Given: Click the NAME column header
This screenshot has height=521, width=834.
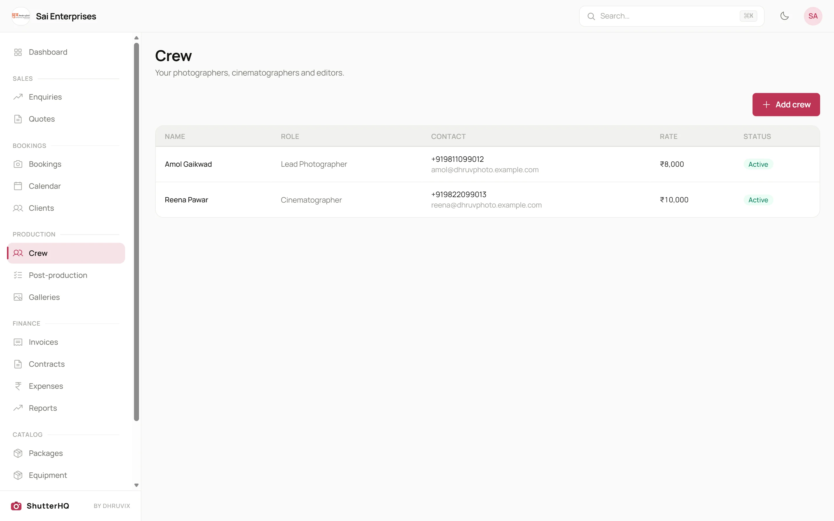Looking at the screenshot, I should coord(175,136).
